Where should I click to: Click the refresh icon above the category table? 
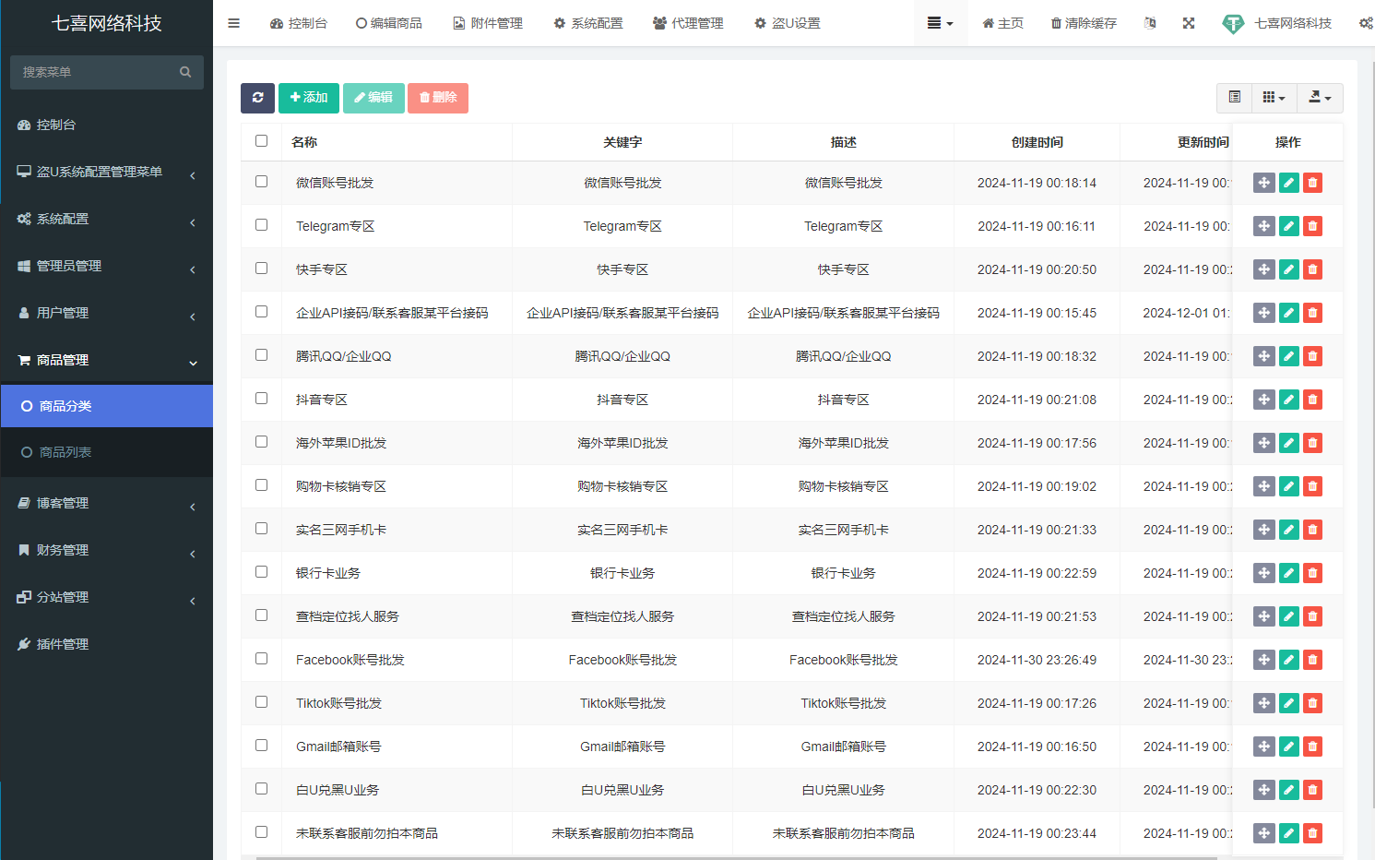click(257, 98)
